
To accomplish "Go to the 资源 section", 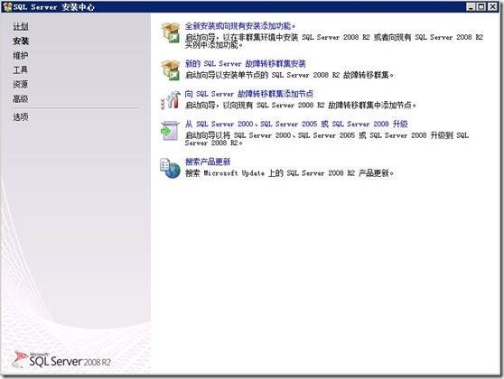I will pyautogui.click(x=21, y=85).
